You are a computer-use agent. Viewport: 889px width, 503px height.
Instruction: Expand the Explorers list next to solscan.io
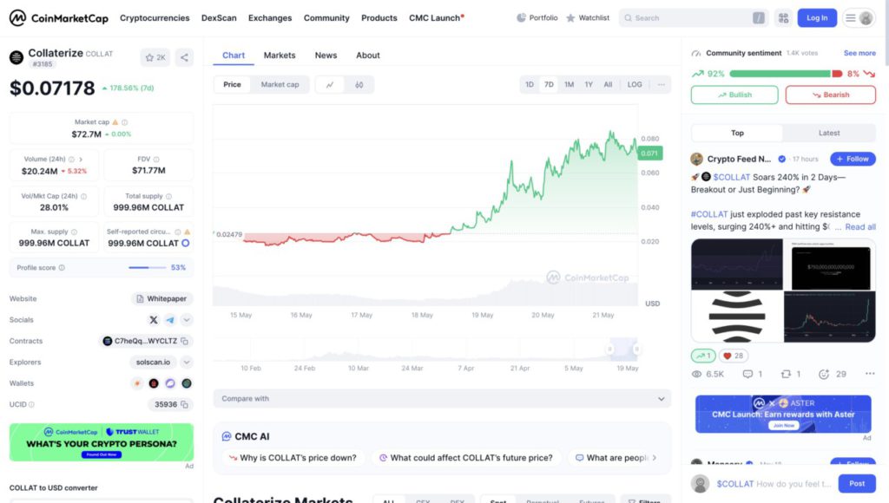(187, 363)
